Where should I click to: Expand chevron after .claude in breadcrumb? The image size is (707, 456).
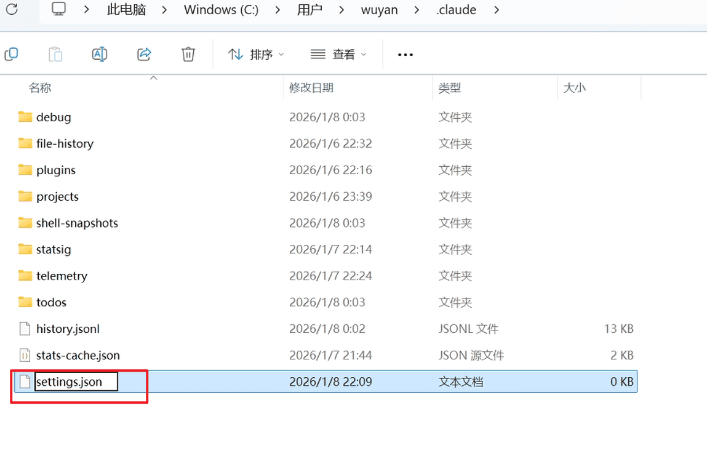click(x=497, y=10)
